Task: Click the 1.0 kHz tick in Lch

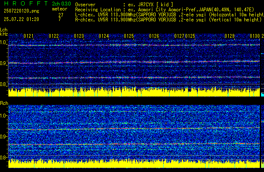Action: 3,42
